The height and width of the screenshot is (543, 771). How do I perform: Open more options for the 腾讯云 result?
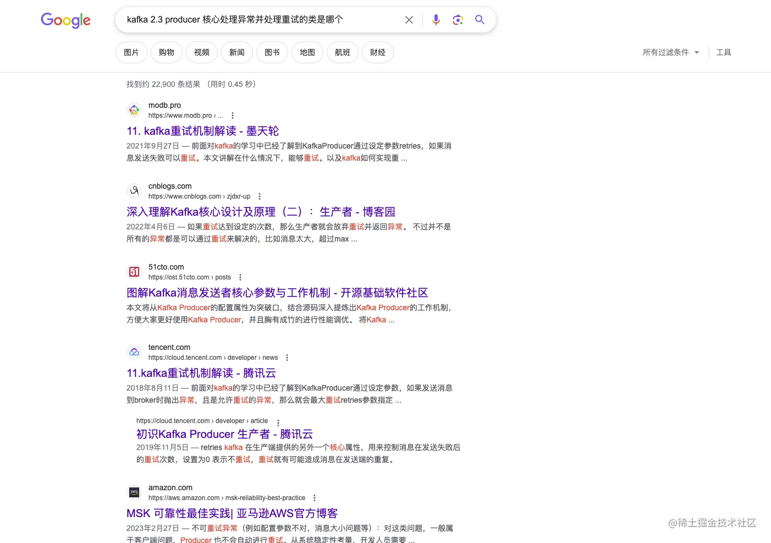click(287, 357)
